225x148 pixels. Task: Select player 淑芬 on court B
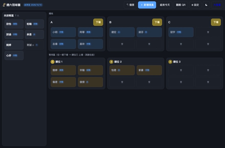click(x=149, y=32)
